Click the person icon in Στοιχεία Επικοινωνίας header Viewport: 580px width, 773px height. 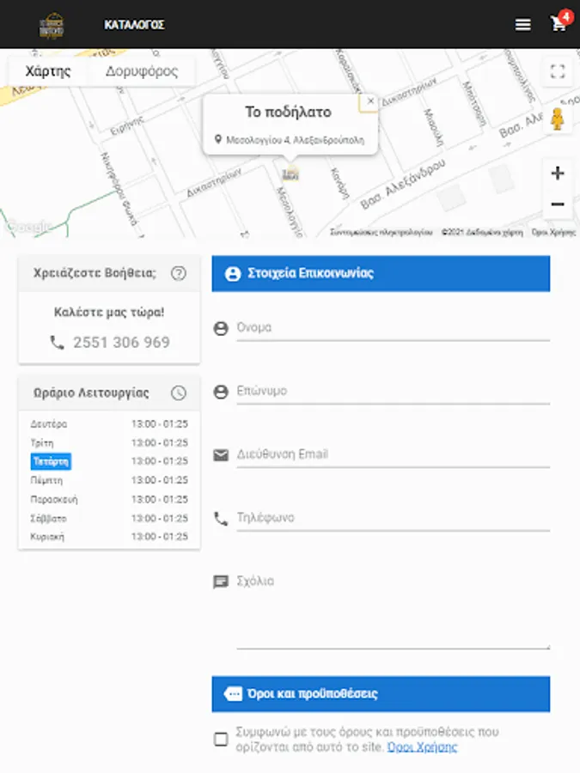tap(233, 274)
